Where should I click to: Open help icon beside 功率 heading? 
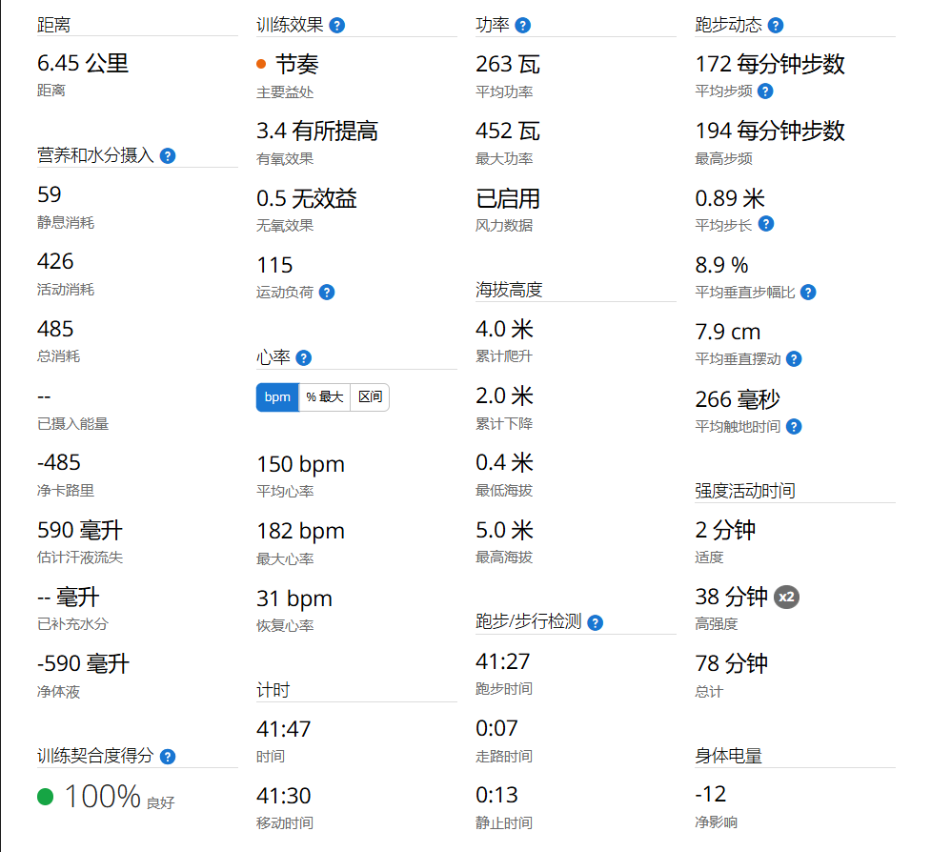[x=522, y=26]
